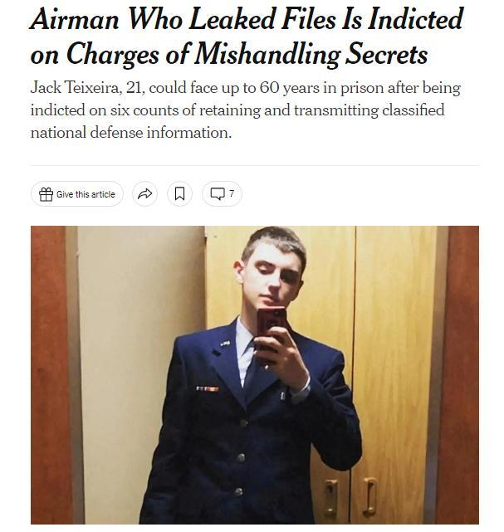Click the ribbon bar on the uniform jacket
Image resolution: width=504 pixels, height=532 pixels.
pos(208,388)
